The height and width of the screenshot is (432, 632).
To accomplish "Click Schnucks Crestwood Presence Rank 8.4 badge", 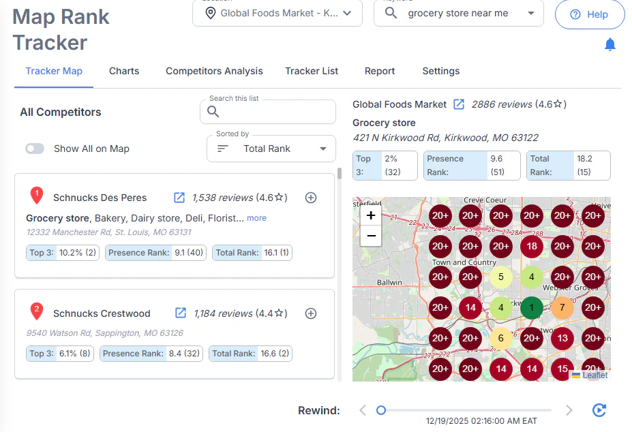I will (151, 354).
